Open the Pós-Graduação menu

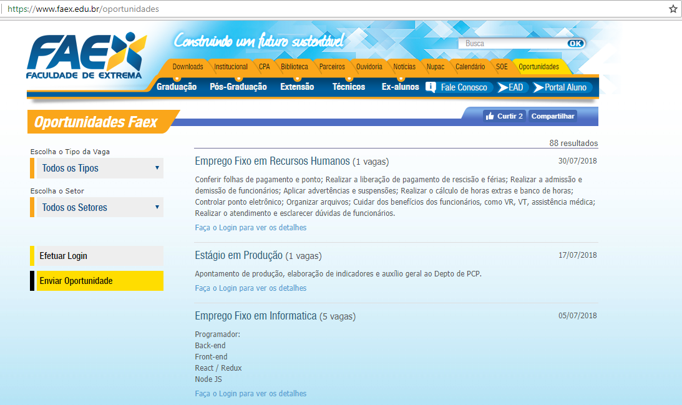coord(238,87)
